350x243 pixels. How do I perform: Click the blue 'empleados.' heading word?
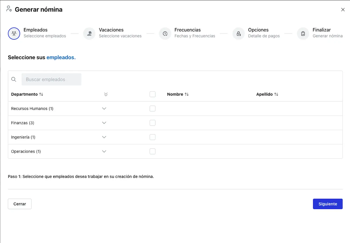click(x=61, y=57)
